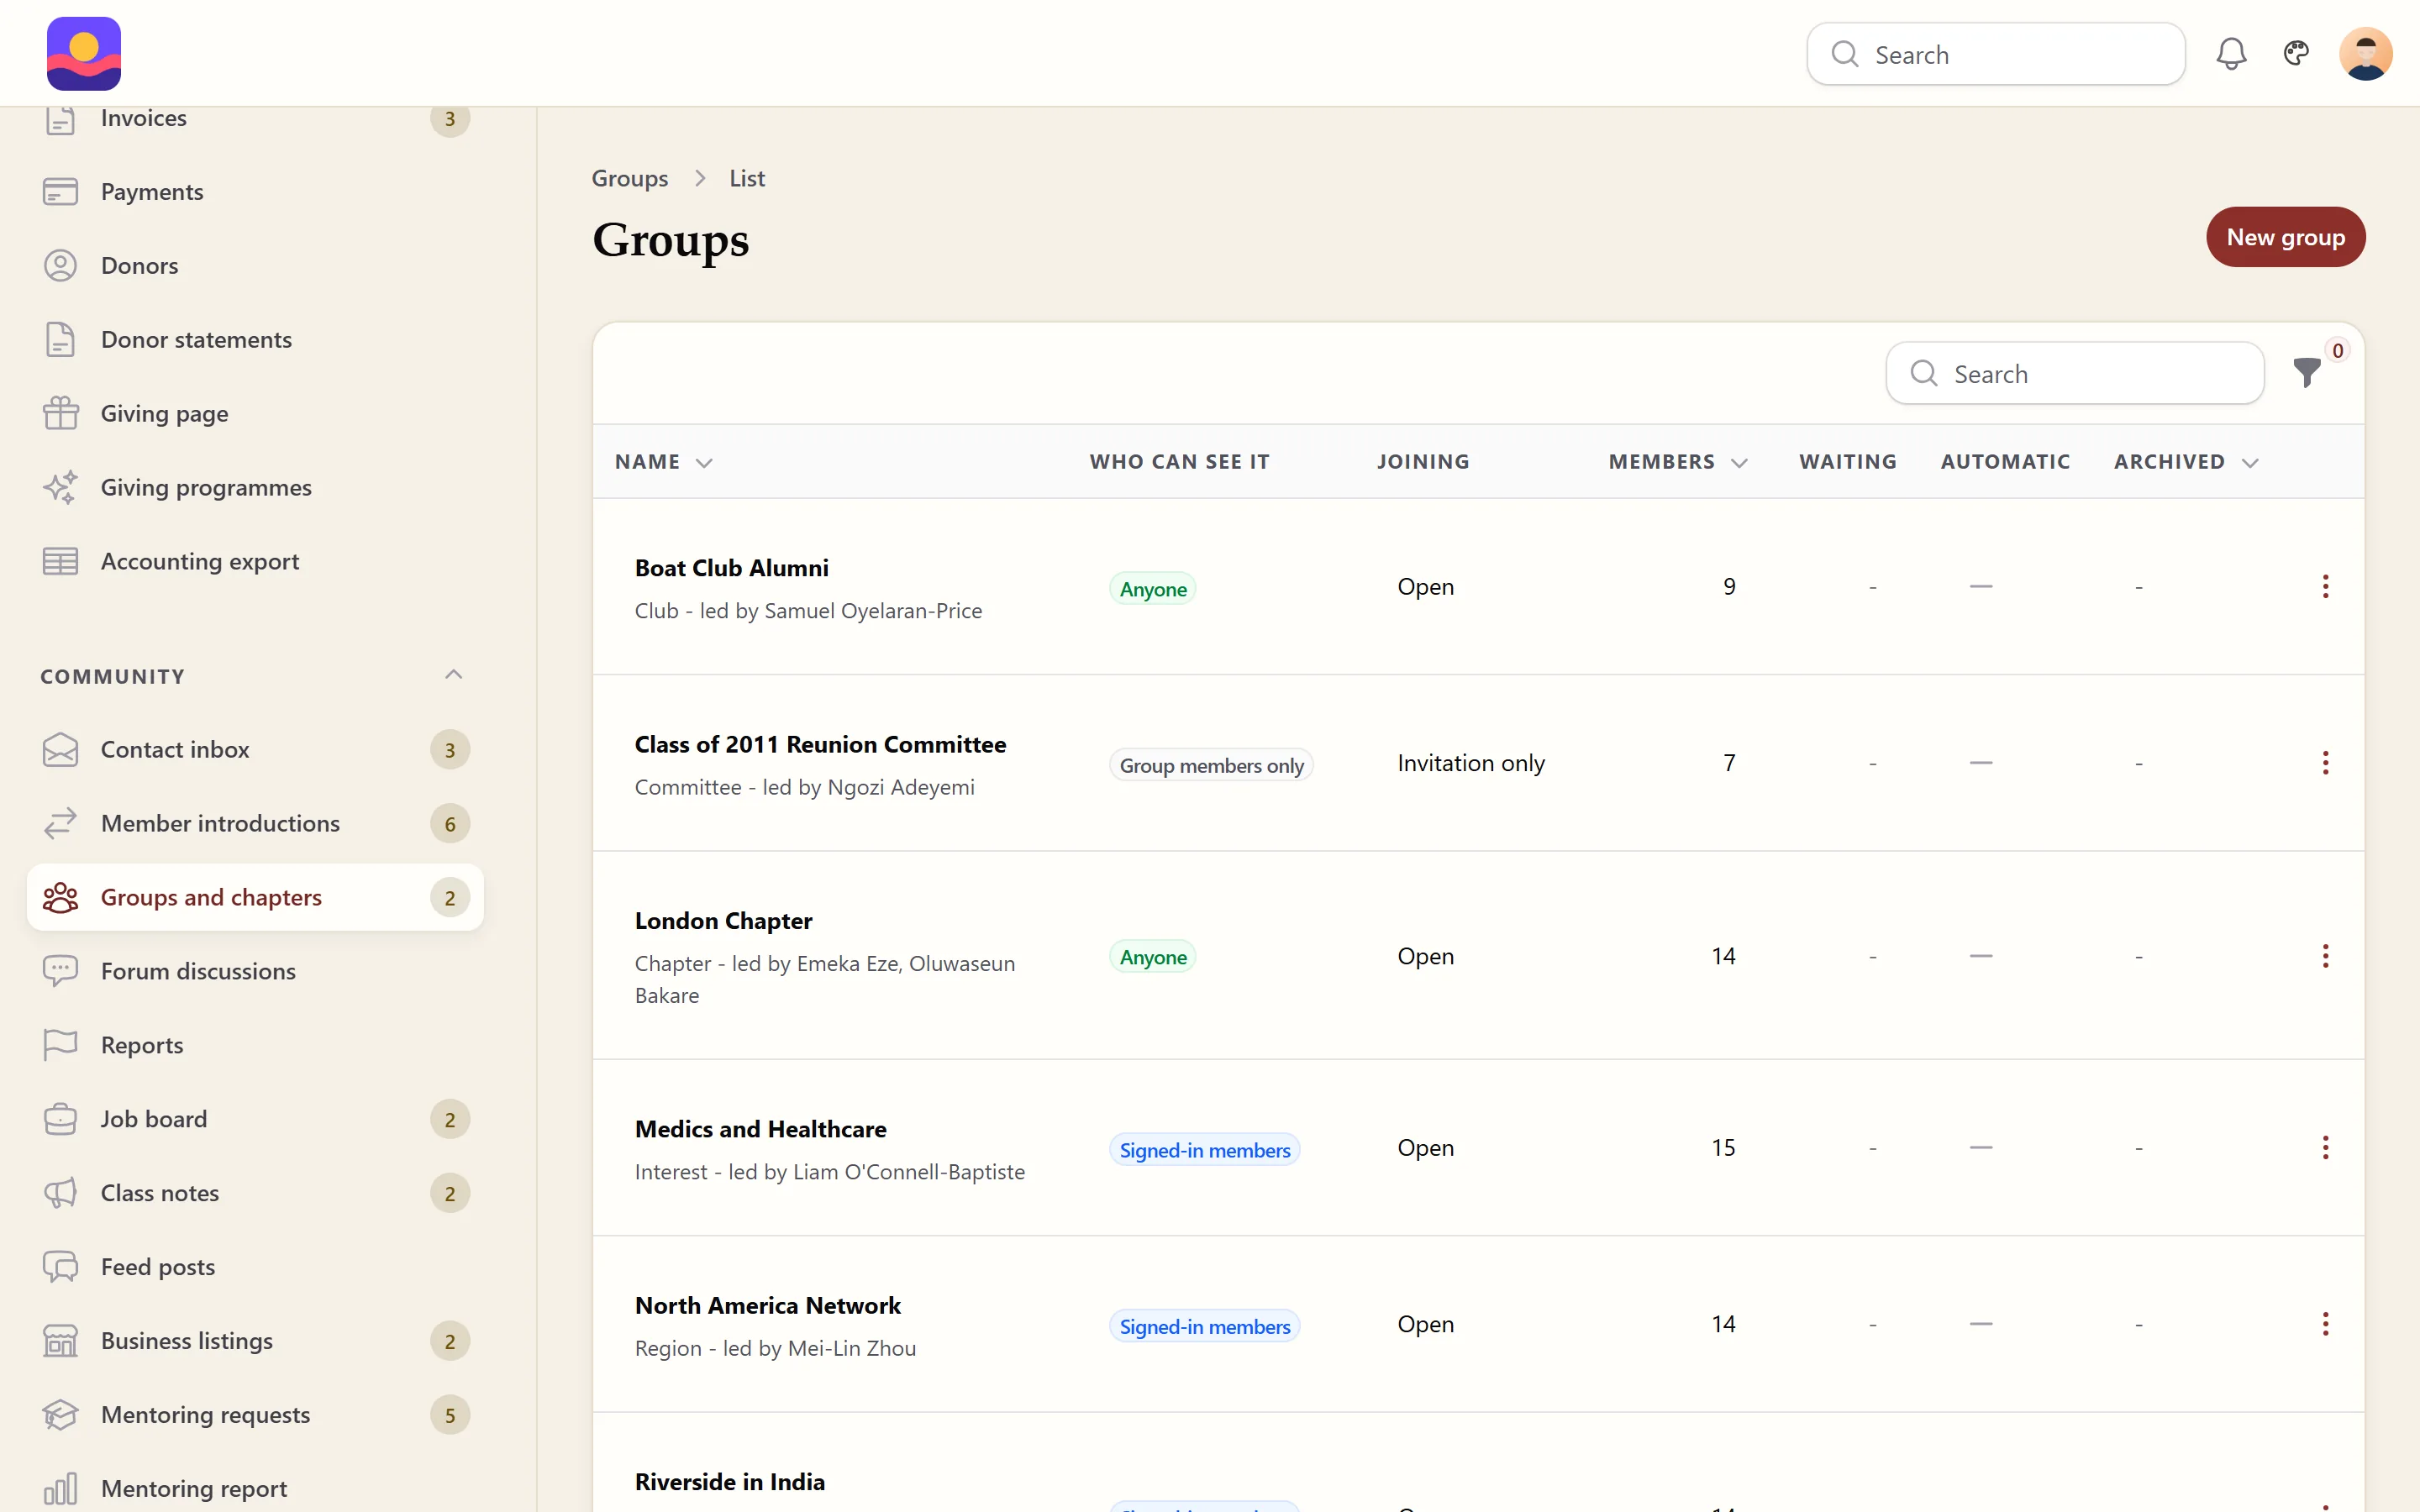Open the table filter funnel icon

pyautogui.click(x=2306, y=372)
